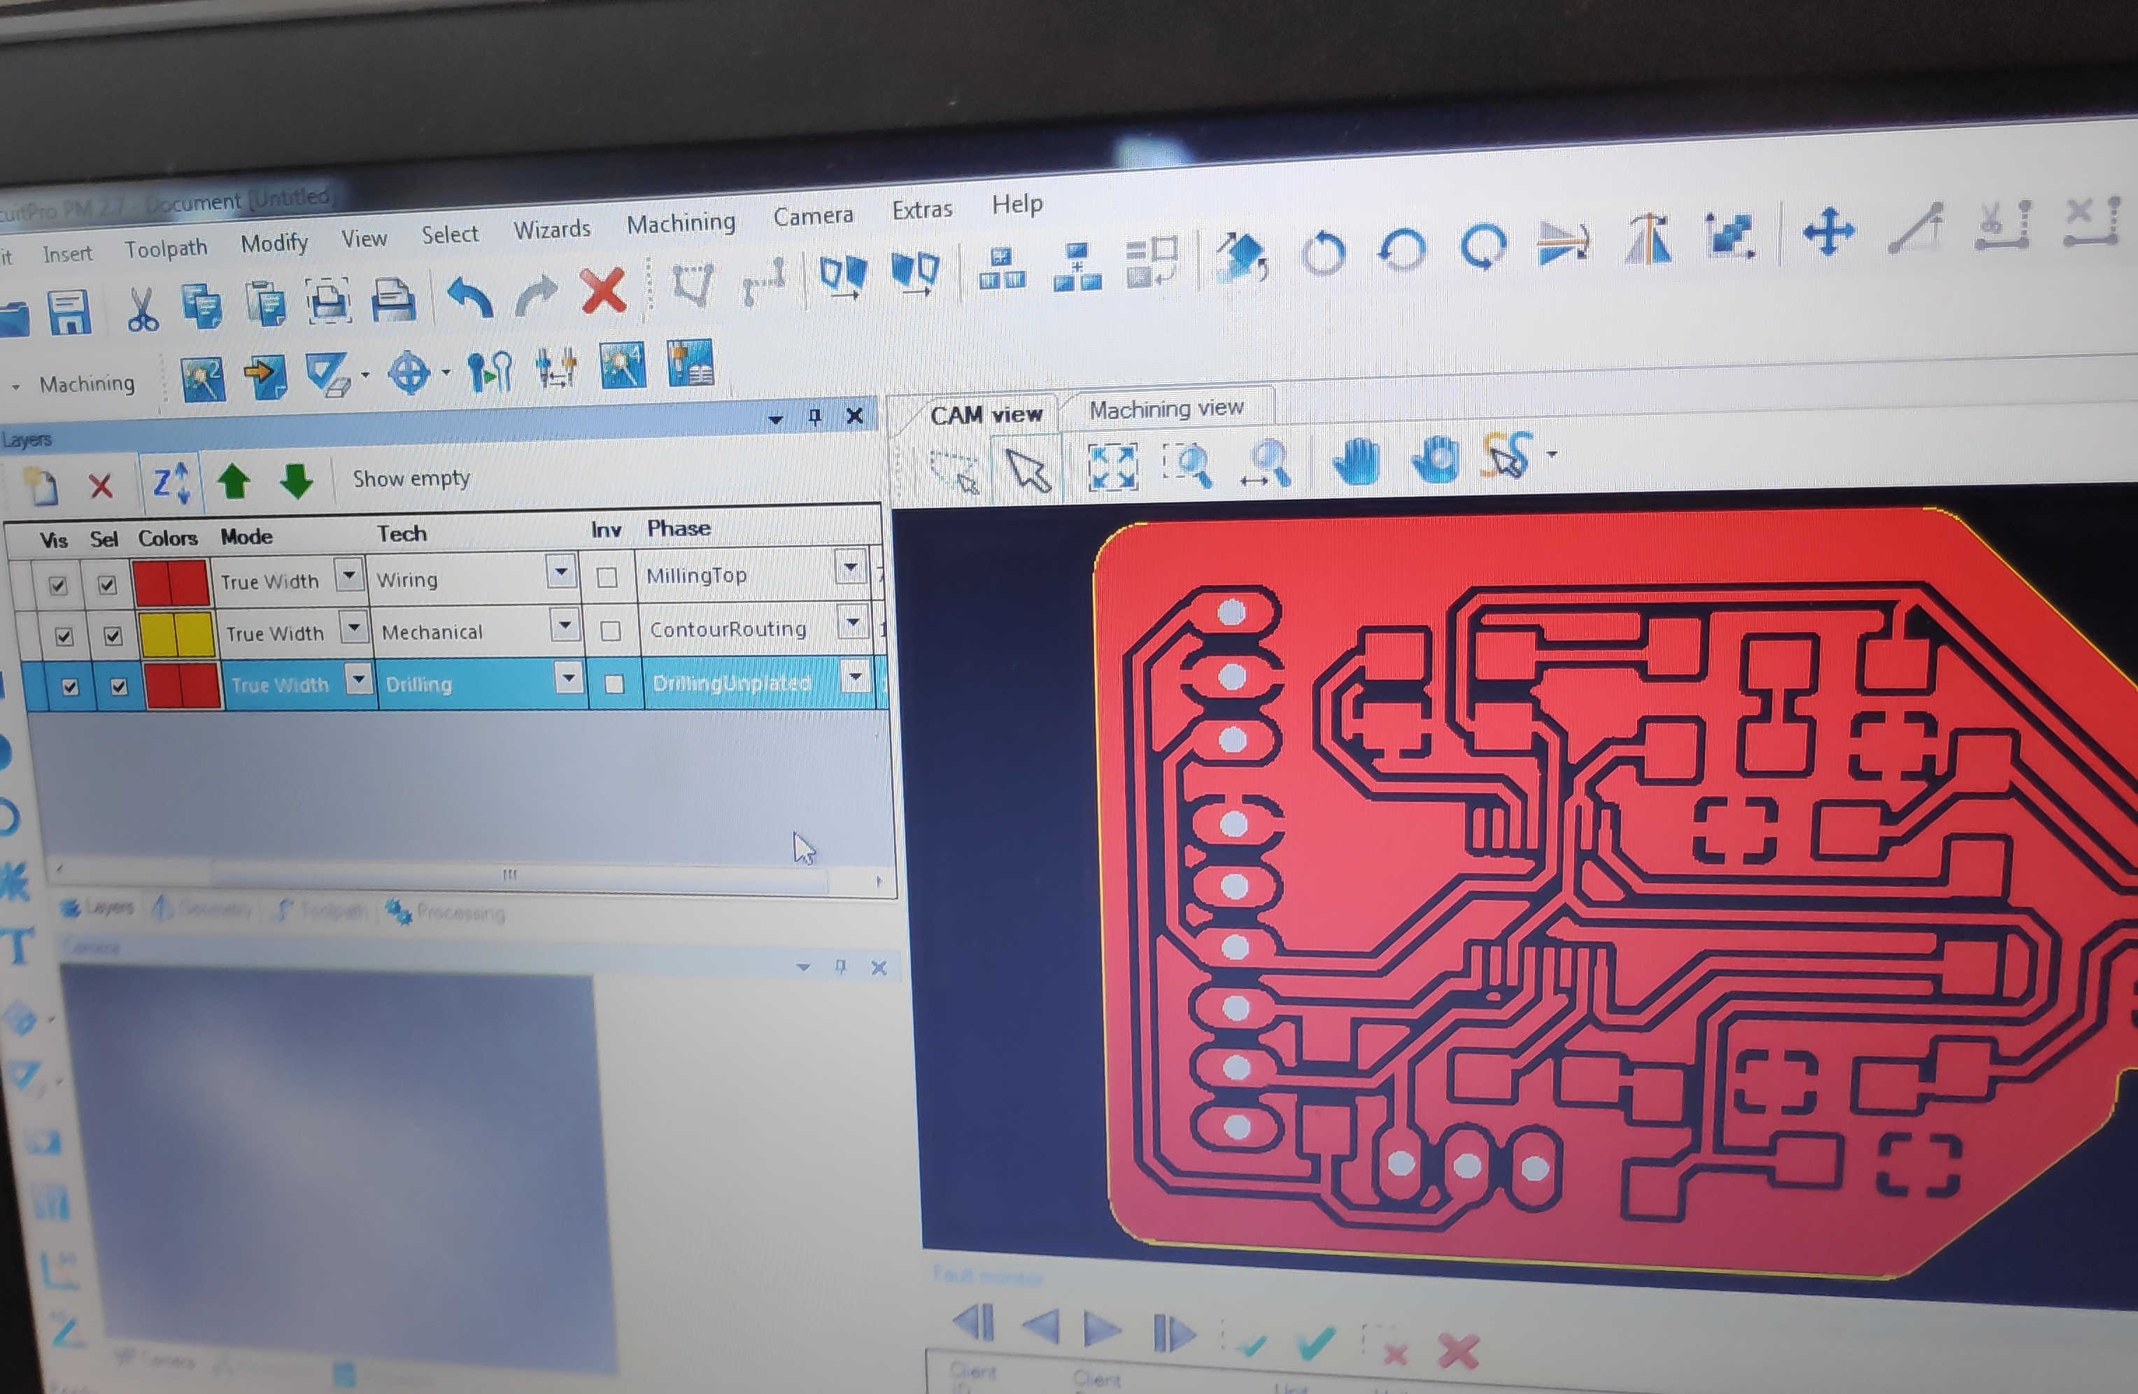Click the Show empty button
The height and width of the screenshot is (1394, 2138).
[411, 478]
